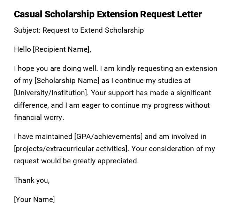This screenshot has height=221, width=244.
Task: Click the "Thank you," closing line
Action: (32, 180)
